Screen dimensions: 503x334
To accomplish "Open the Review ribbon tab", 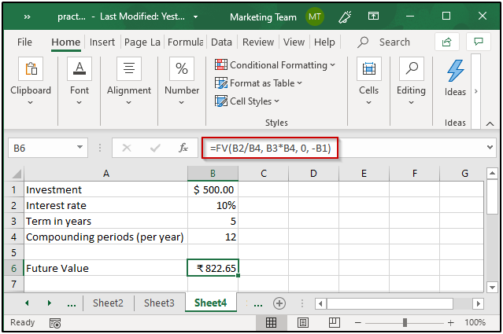I will point(258,42).
